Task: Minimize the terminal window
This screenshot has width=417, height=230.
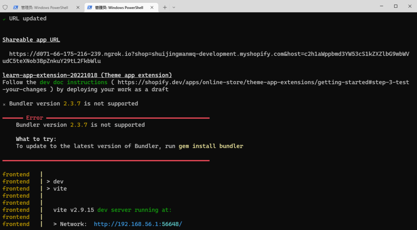Action: click(382, 6)
